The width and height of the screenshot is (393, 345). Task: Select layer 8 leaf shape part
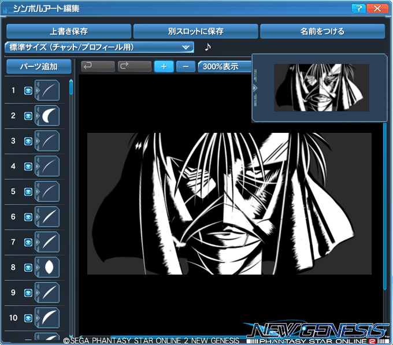pyautogui.click(x=47, y=268)
